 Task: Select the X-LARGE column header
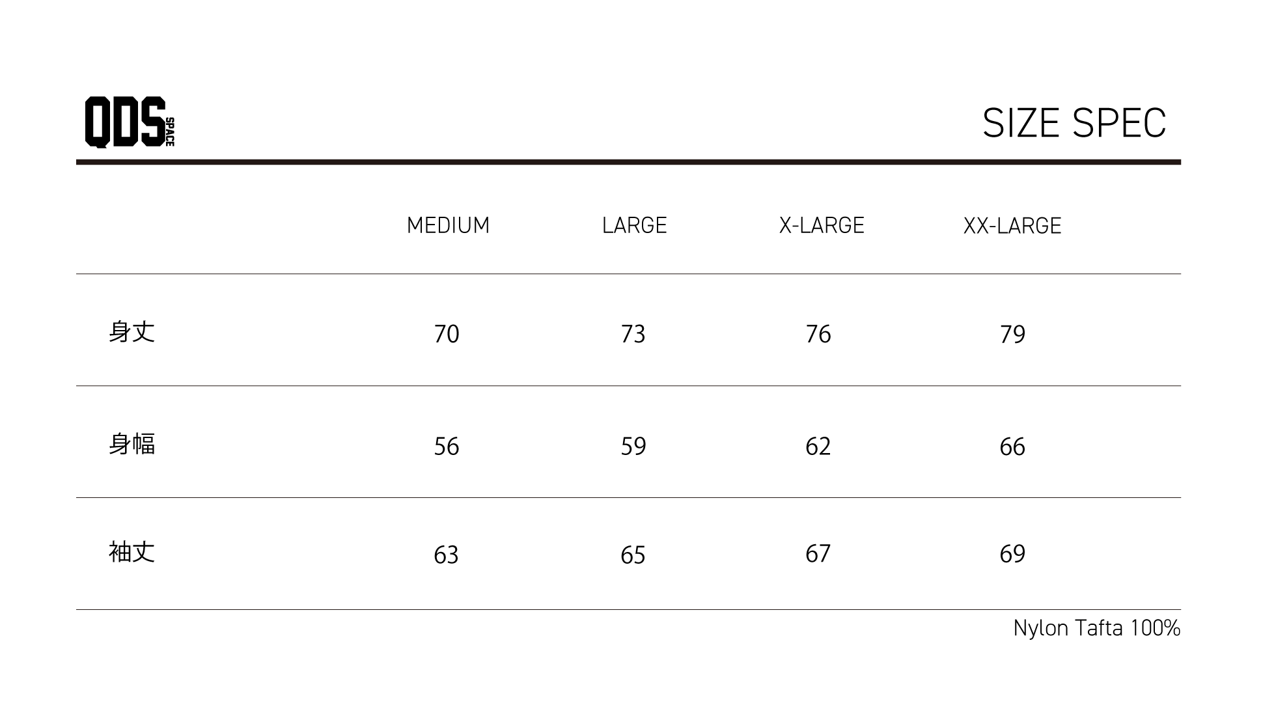822,225
